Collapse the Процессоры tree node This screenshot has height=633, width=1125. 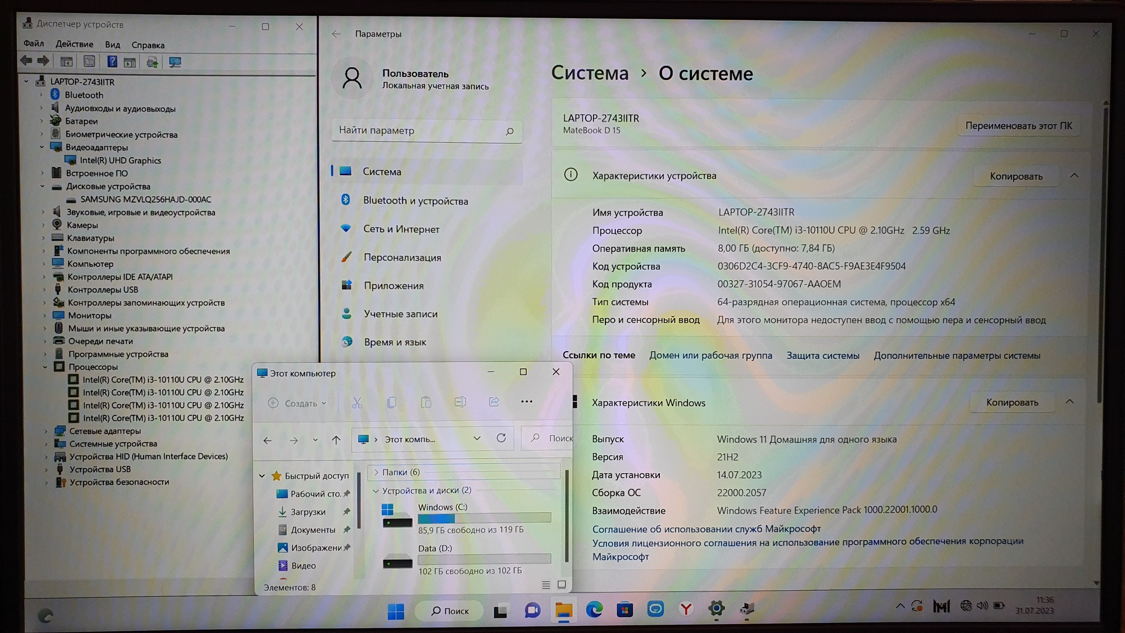46,367
